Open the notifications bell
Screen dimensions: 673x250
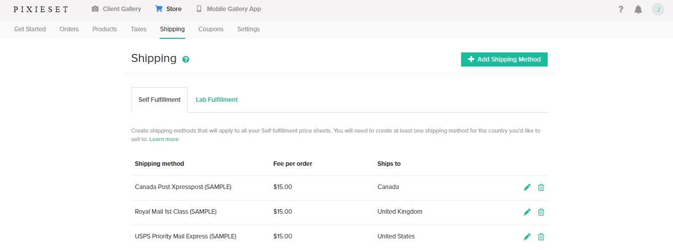(638, 9)
